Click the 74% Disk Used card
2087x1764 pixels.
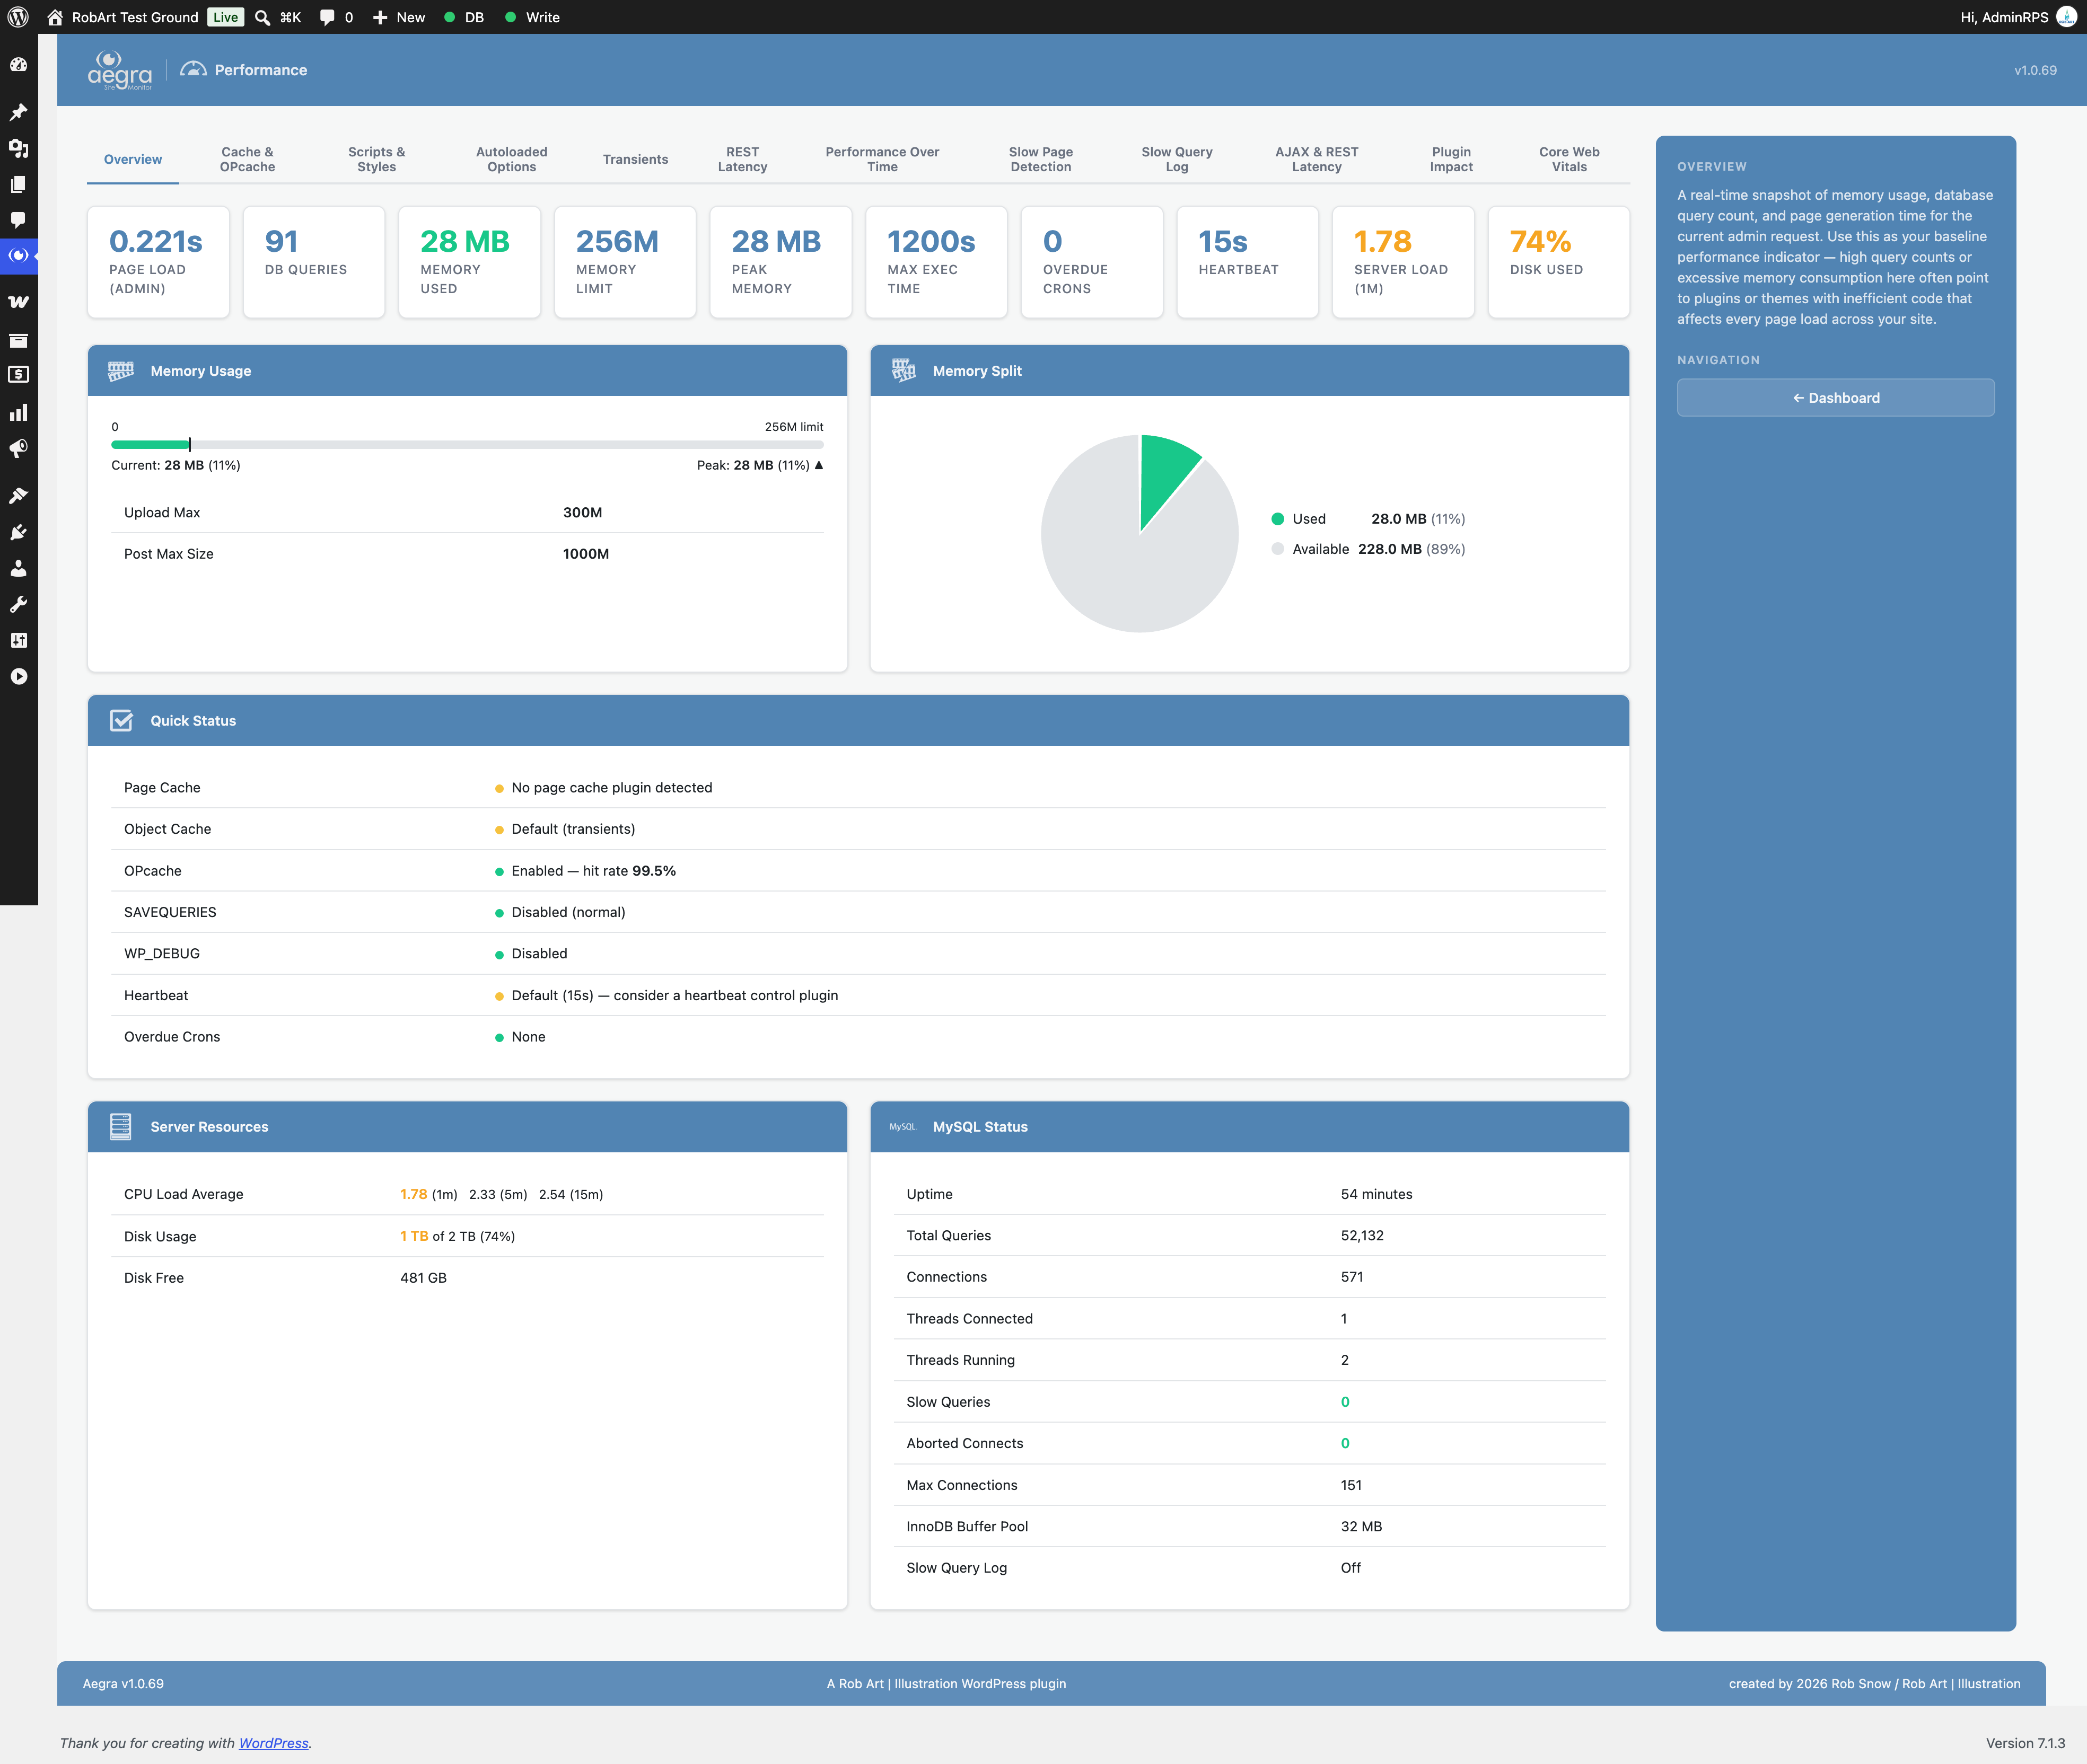pos(1558,262)
